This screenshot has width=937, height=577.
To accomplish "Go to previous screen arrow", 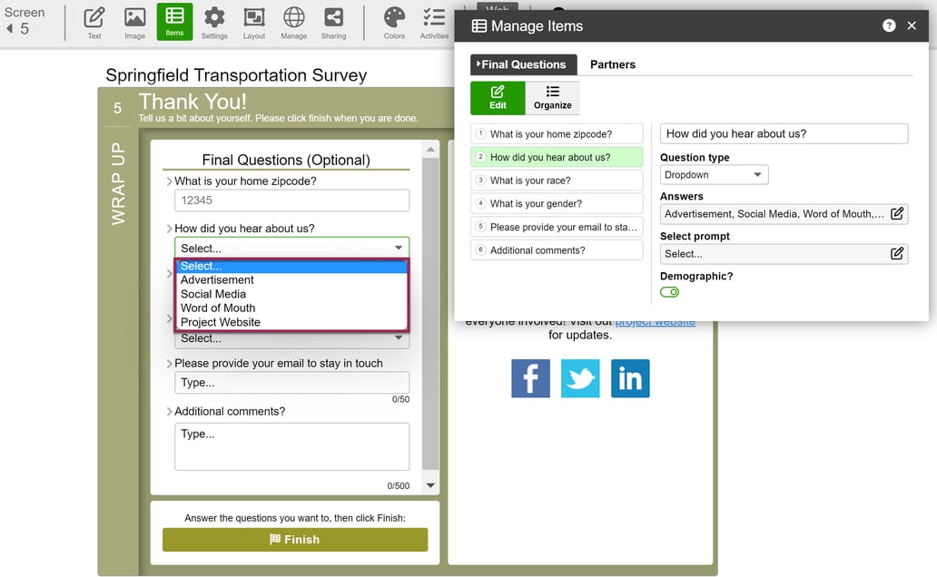I will (x=10, y=29).
